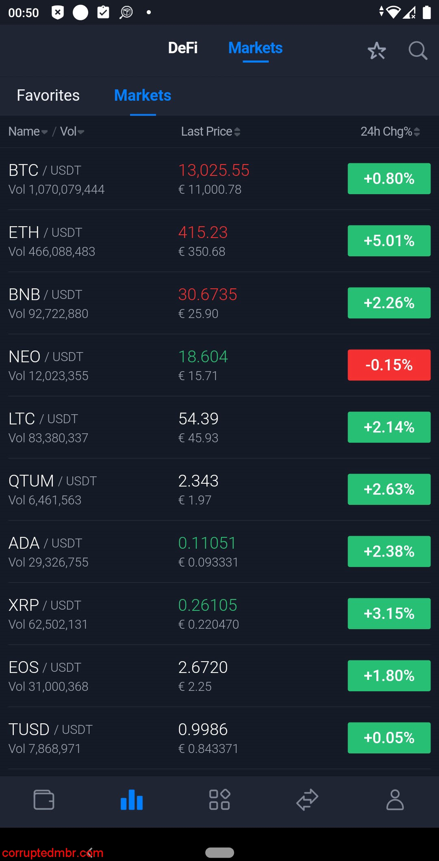Open the apps grid navigation icon
Viewport: 439px width, 861px height.
coord(219,800)
